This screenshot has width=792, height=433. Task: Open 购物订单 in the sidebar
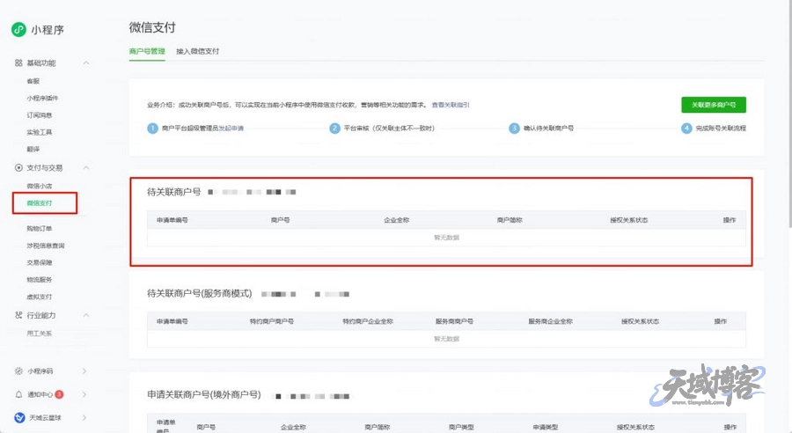pos(40,228)
